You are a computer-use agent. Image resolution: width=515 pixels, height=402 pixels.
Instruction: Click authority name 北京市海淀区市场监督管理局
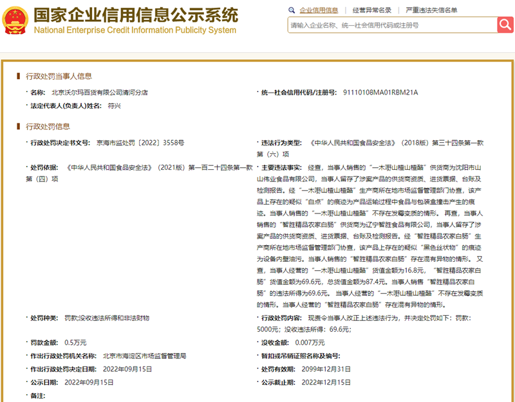pyautogui.click(x=144, y=356)
